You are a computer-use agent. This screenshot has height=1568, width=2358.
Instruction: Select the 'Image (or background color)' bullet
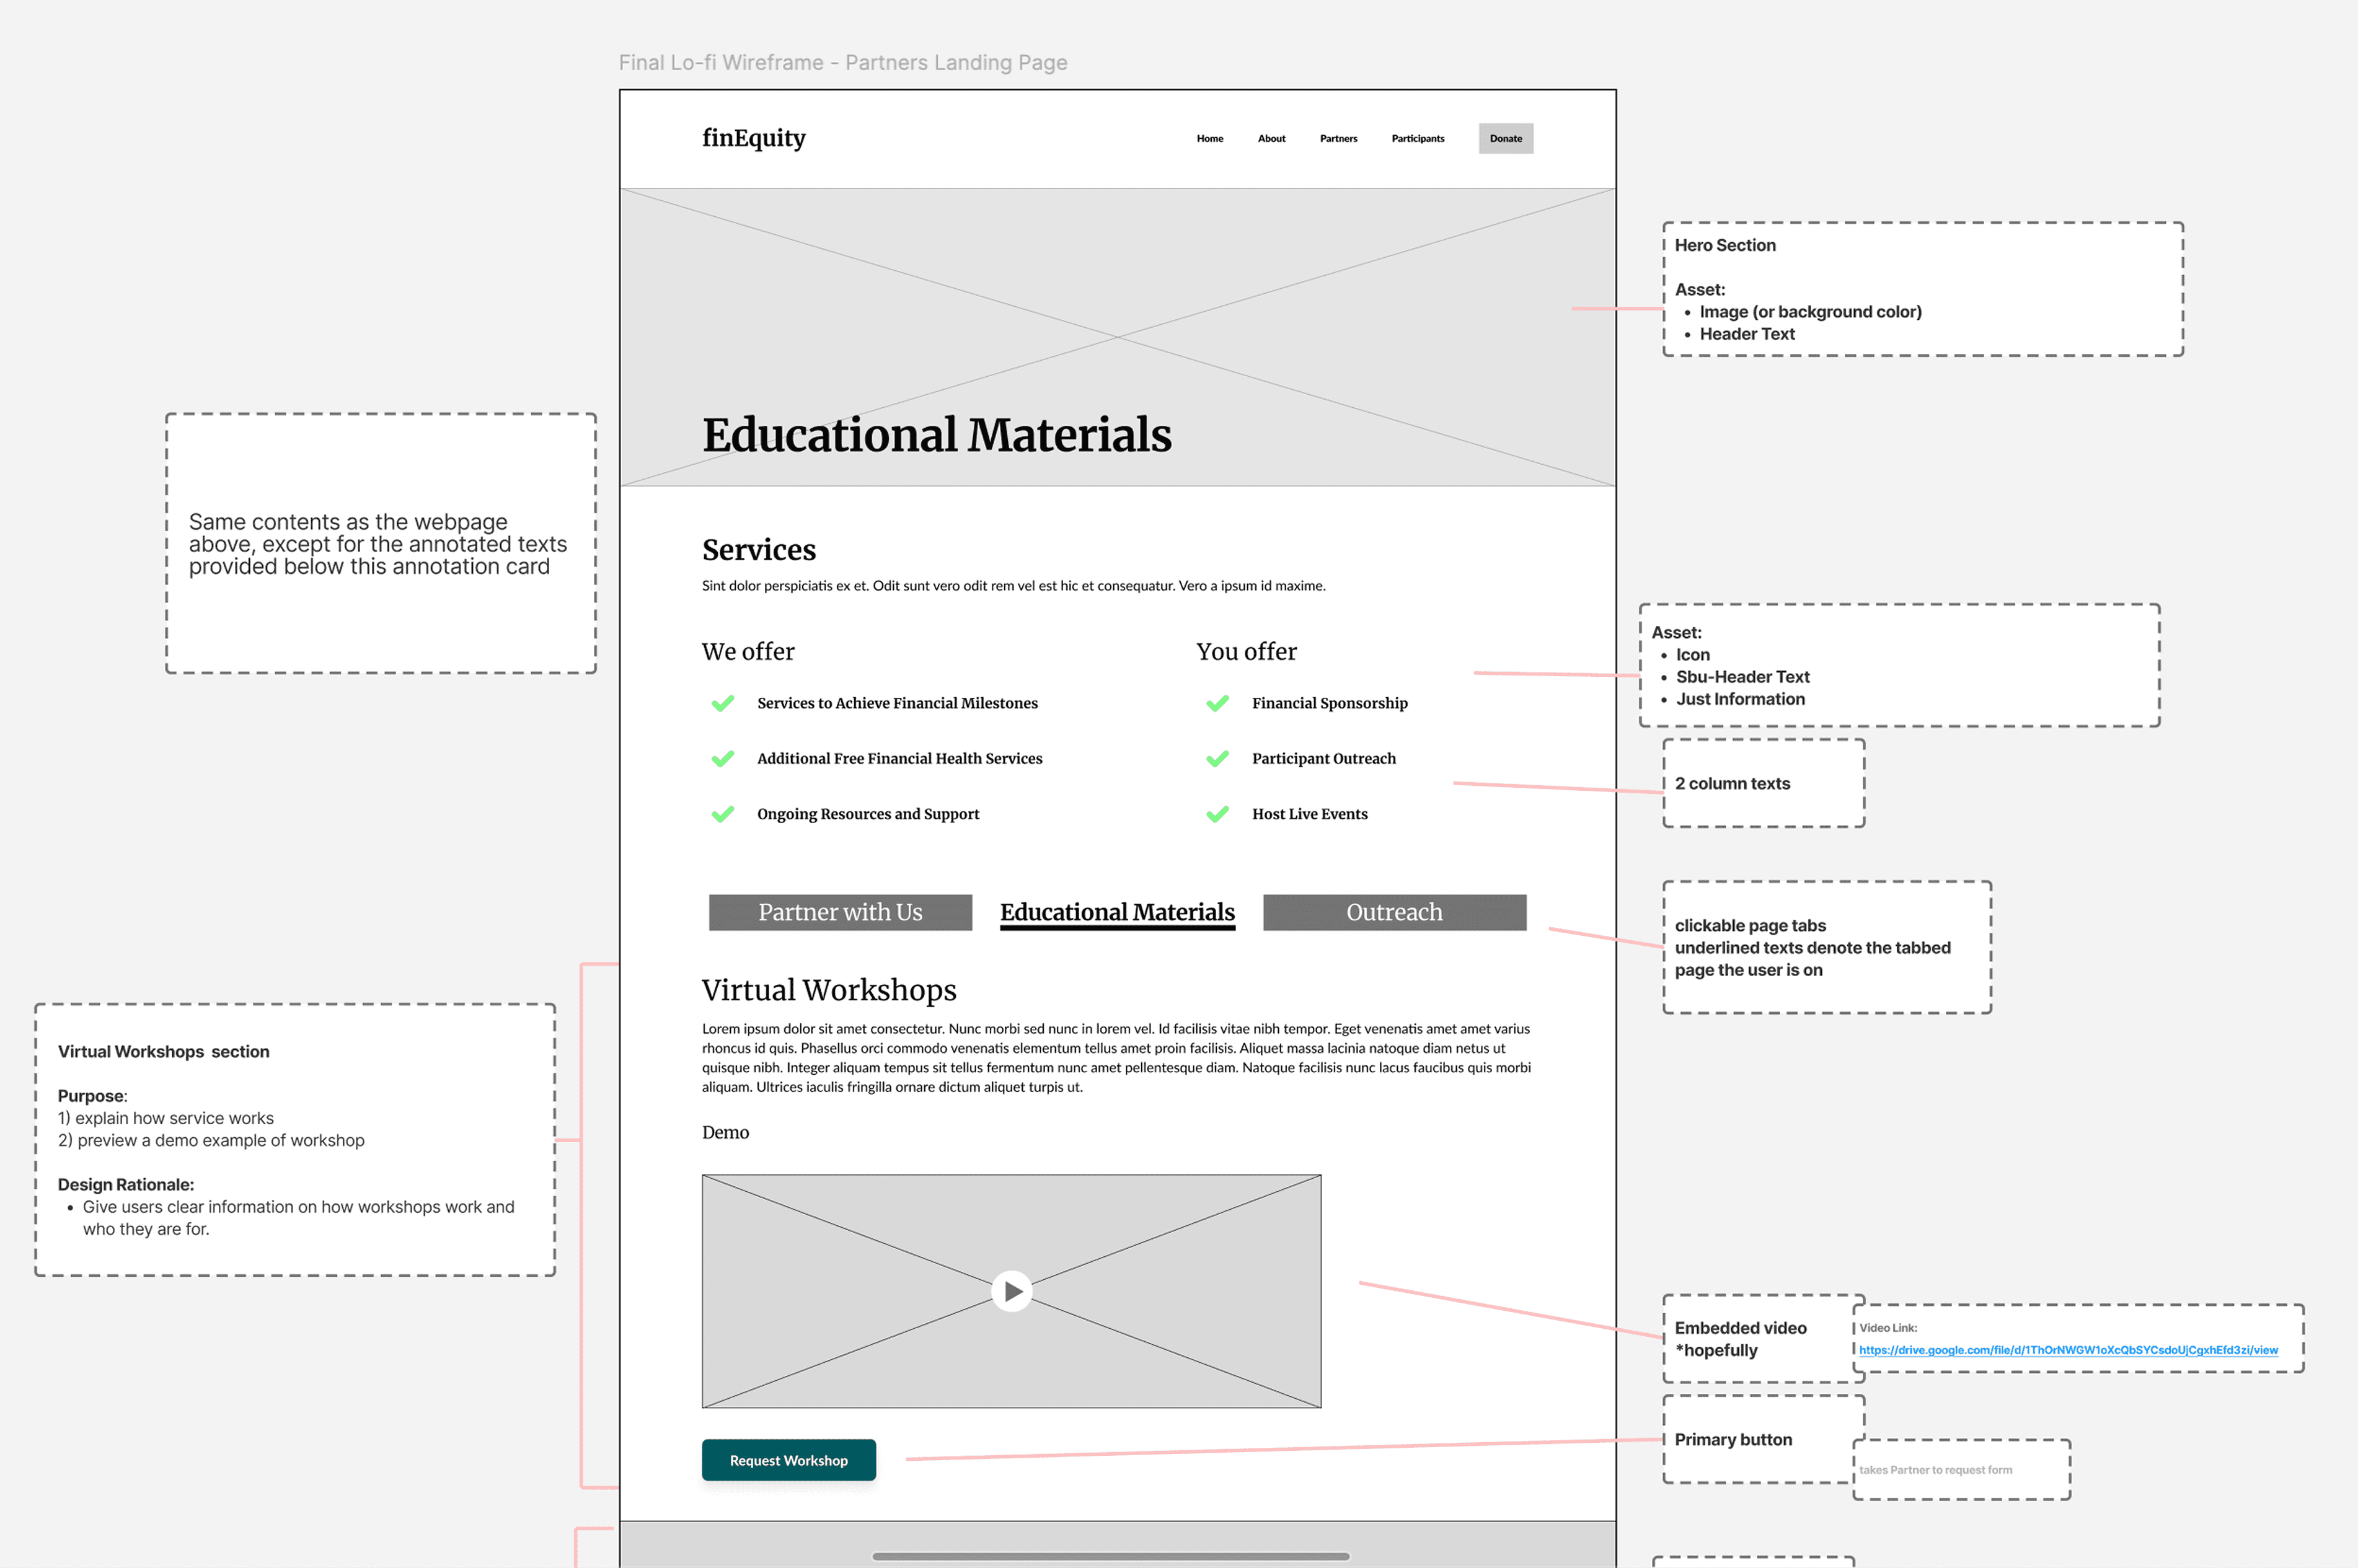point(1810,312)
